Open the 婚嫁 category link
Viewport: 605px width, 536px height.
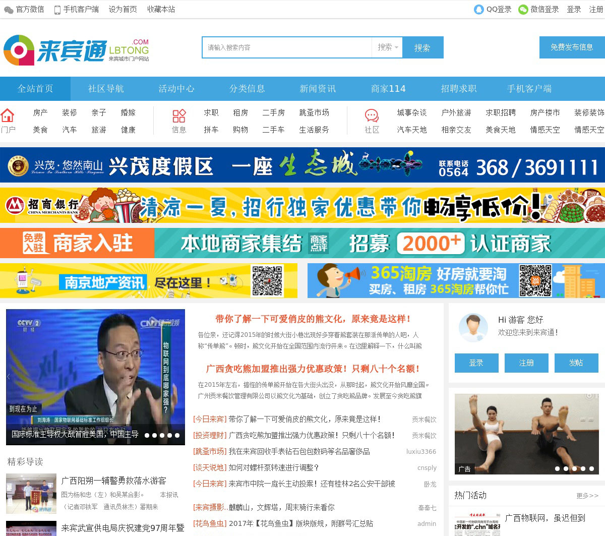pyautogui.click(x=128, y=112)
